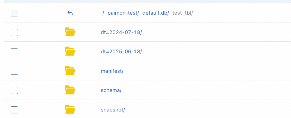Image resolution: width=291 pixels, height=118 pixels.
Task: Click the snapshot folder icon
Action: [70, 109]
